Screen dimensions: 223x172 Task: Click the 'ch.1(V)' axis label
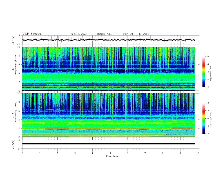[x=14, y=40]
